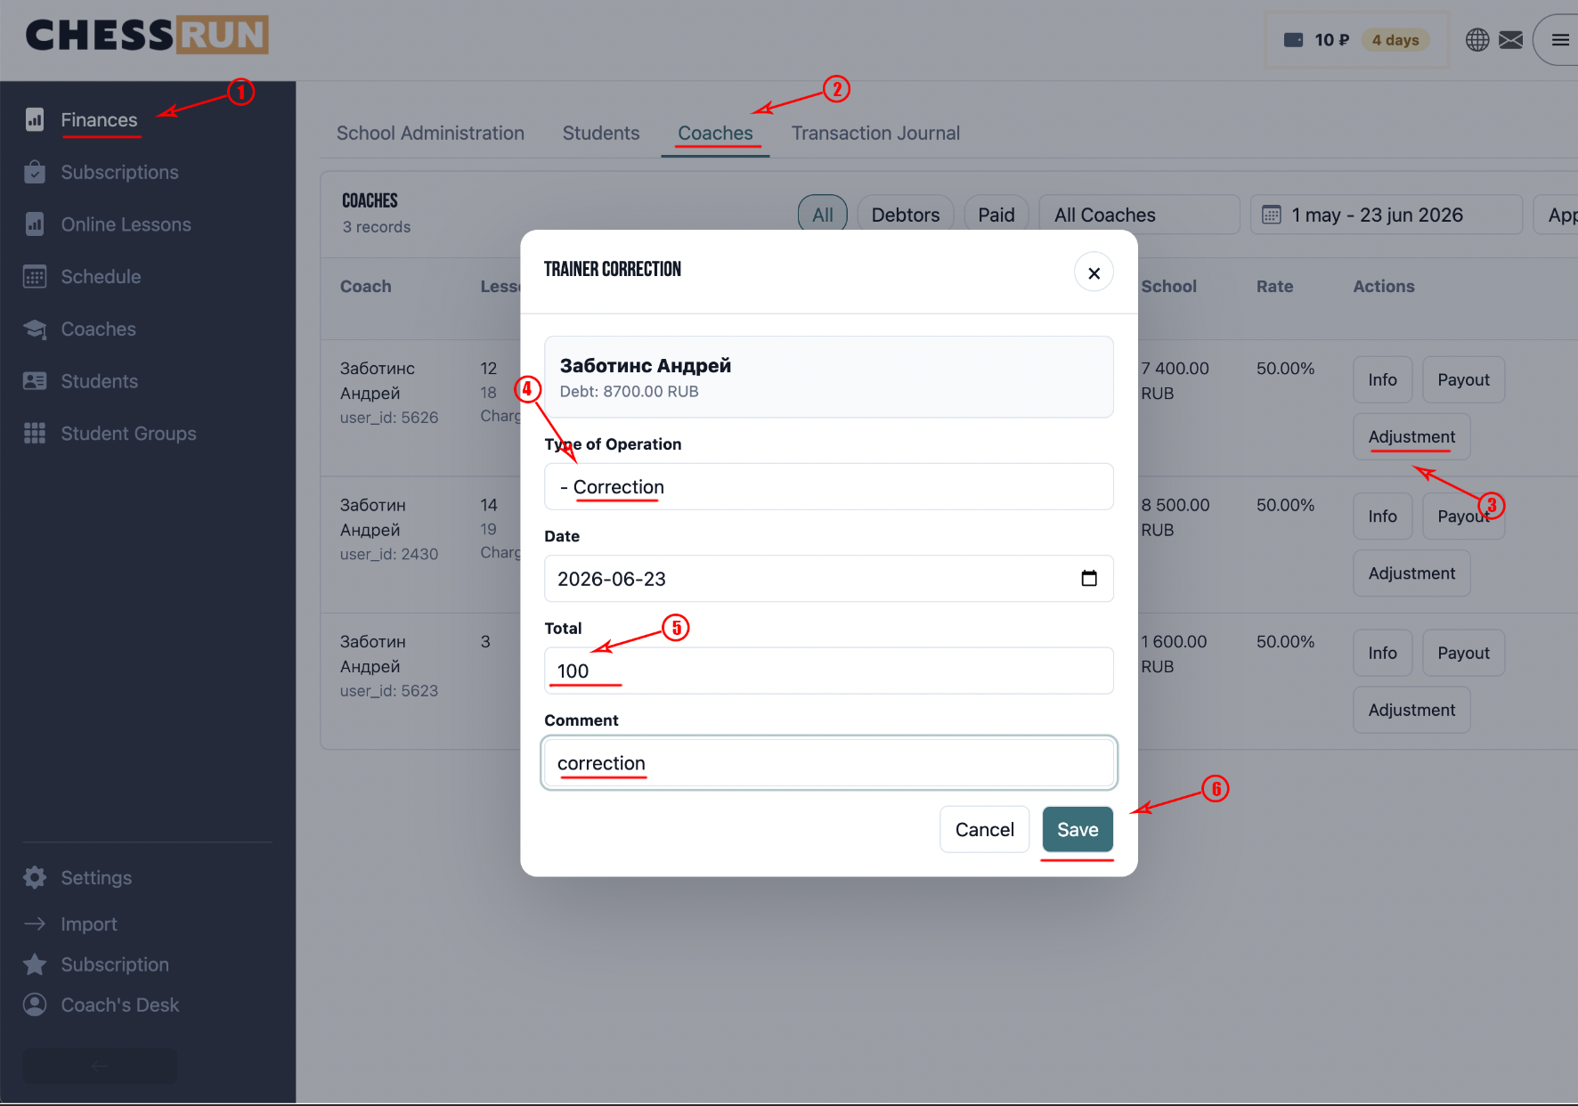Open the date picker calendar icon
The width and height of the screenshot is (1578, 1106).
(x=1089, y=579)
